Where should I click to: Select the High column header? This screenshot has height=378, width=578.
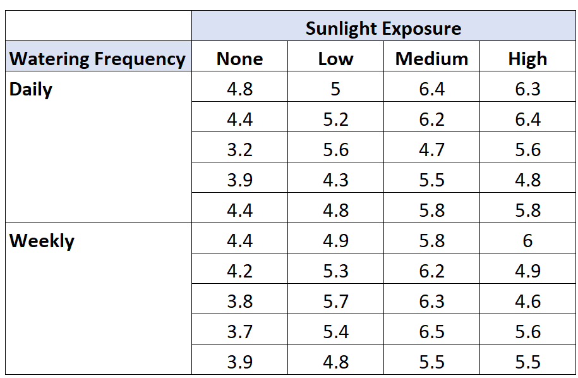(x=527, y=56)
